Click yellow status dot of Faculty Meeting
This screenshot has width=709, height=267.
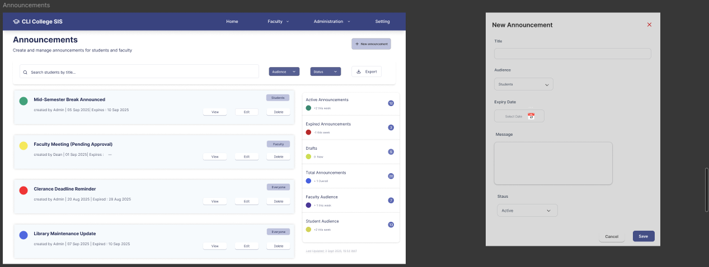tap(24, 146)
